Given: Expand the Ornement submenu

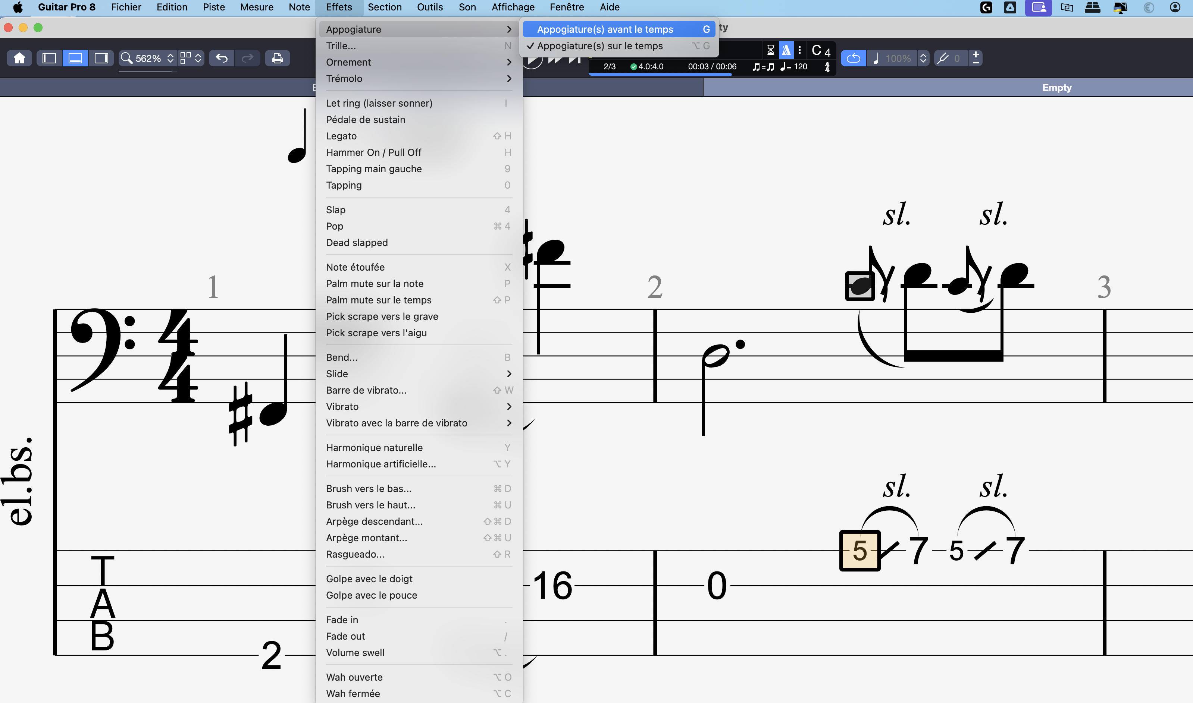Looking at the screenshot, I should [x=419, y=62].
